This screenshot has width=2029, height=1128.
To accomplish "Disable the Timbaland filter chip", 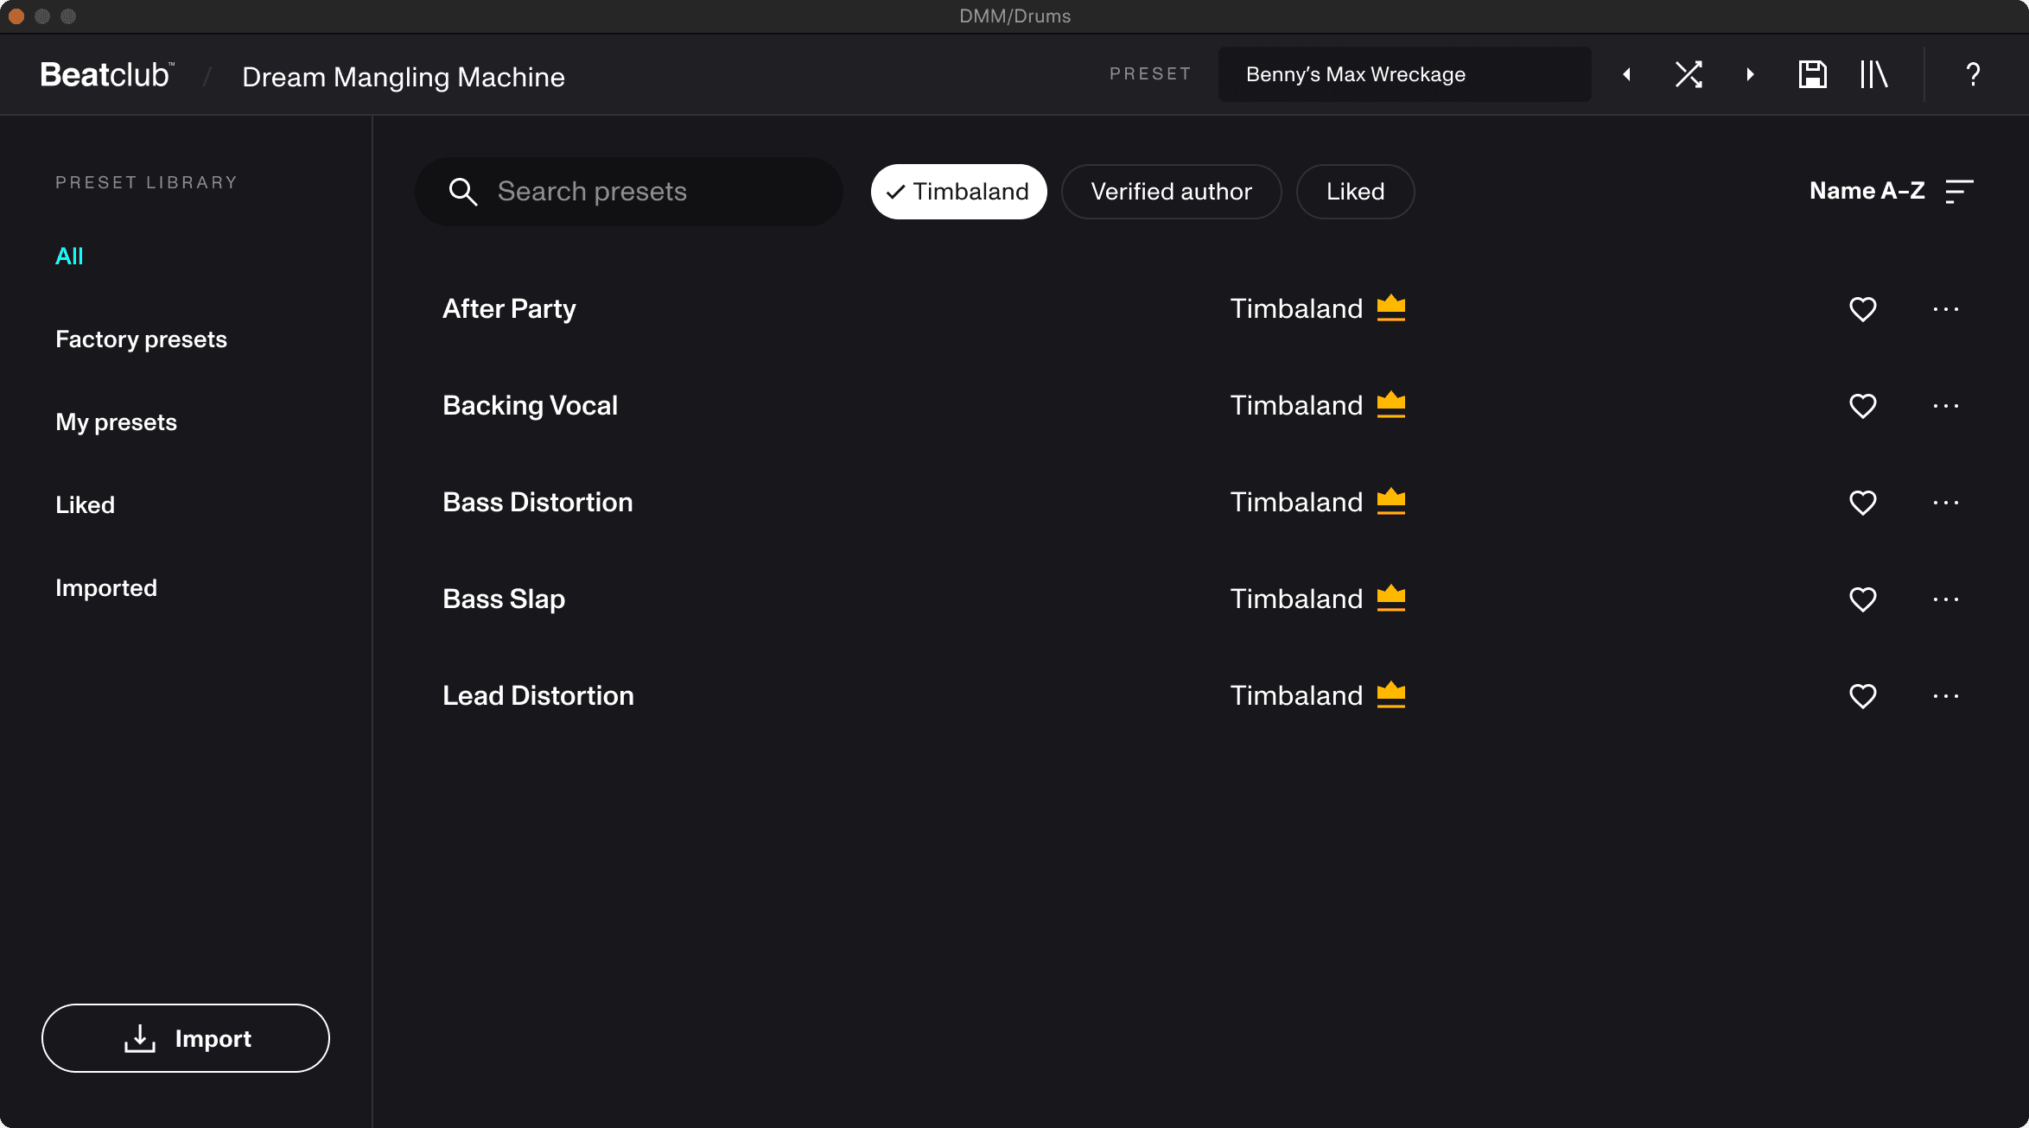I will (x=958, y=192).
